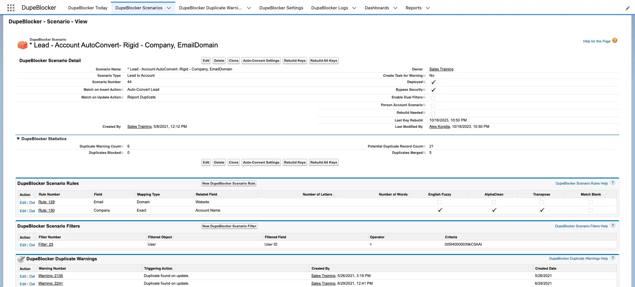Screen dimensions: 635x287
Task: Toggle the Bypass Security checkbox
Action: (x=433, y=90)
